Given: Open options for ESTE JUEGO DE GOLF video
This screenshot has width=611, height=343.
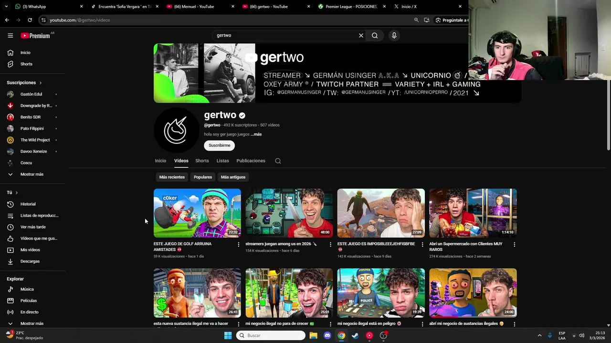Looking at the screenshot, I should pos(239,244).
